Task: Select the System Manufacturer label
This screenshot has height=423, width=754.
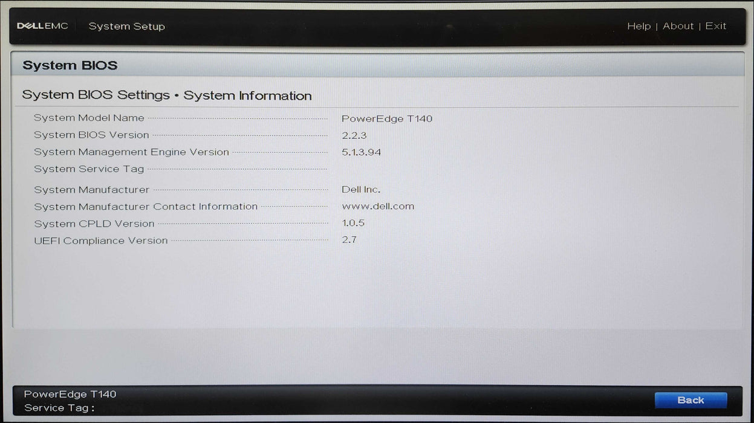Action: tap(91, 190)
